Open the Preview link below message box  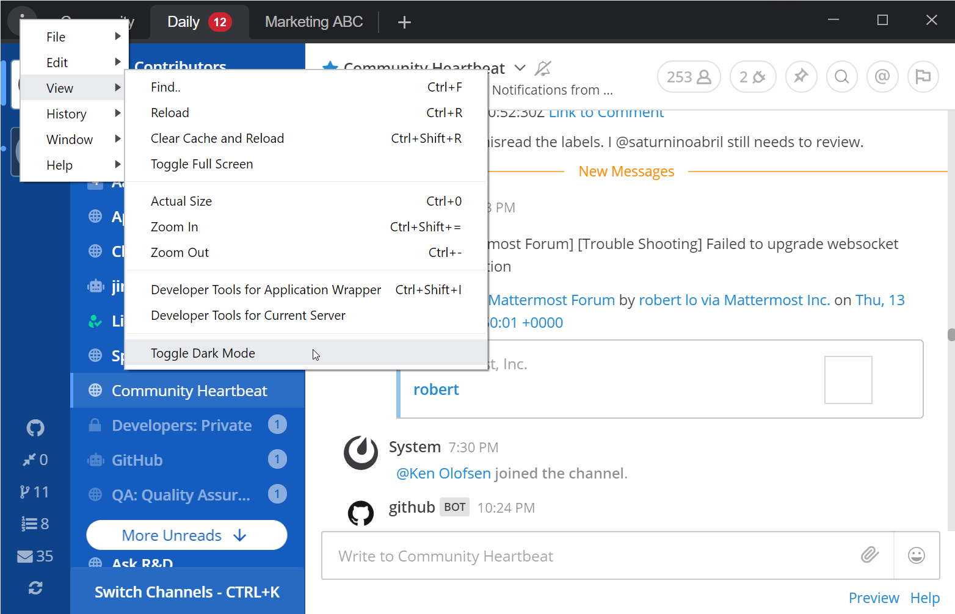click(x=873, y=598)
